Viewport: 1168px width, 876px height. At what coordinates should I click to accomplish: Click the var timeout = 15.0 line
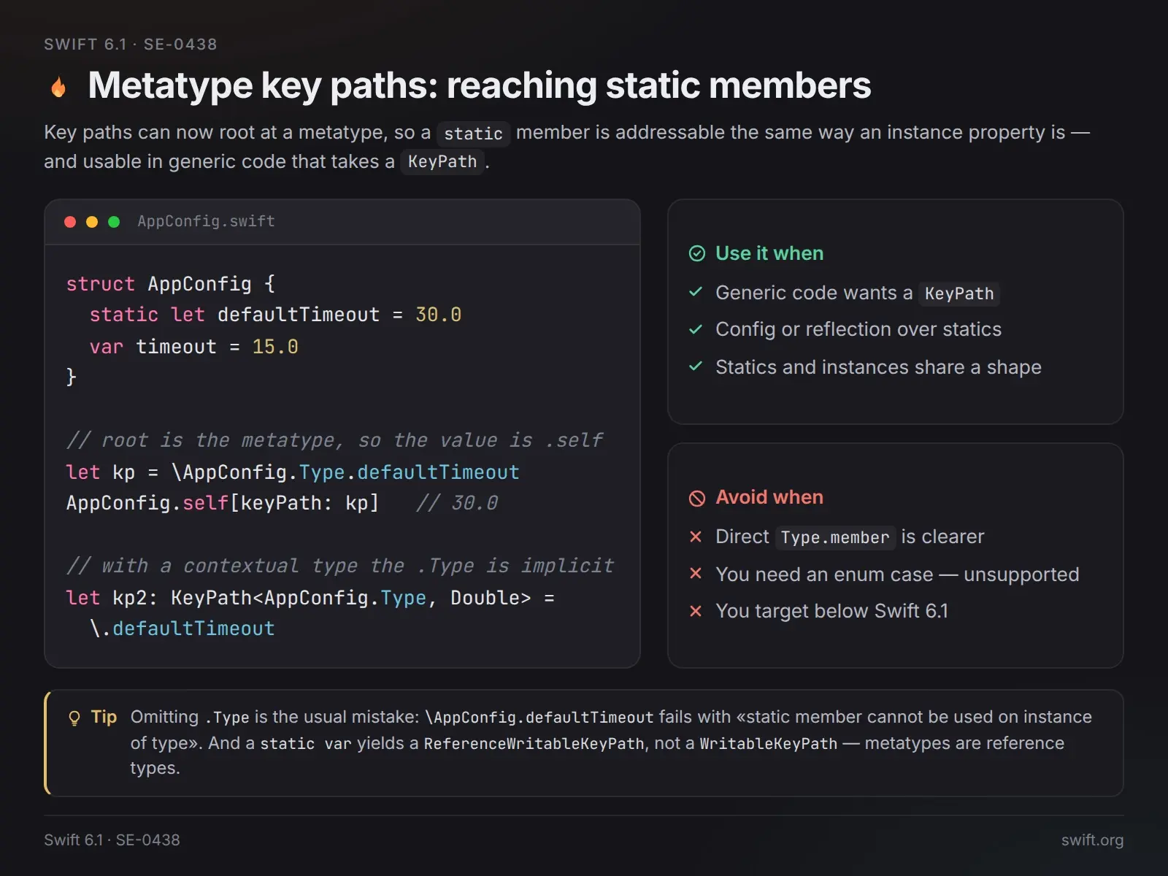(x=193, y=347)
